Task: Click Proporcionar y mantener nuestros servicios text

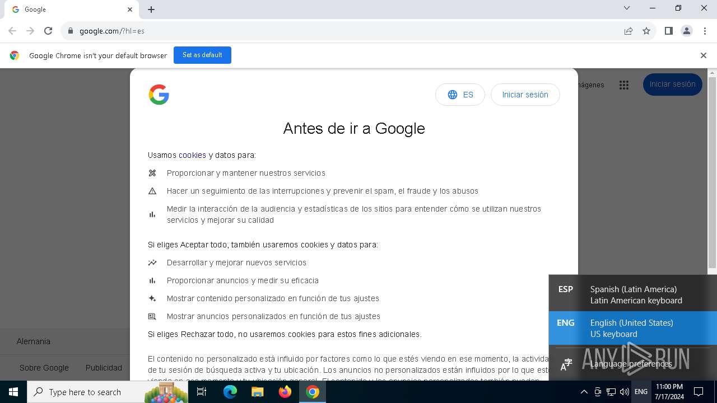Action: coord(246,173)
